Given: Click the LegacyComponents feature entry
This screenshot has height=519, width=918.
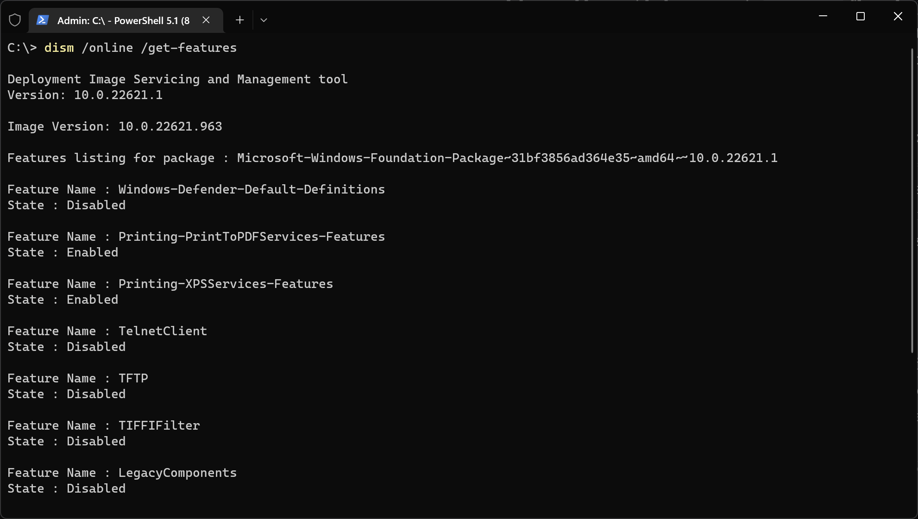Looking at the screenshot, I should click(177, 472).
